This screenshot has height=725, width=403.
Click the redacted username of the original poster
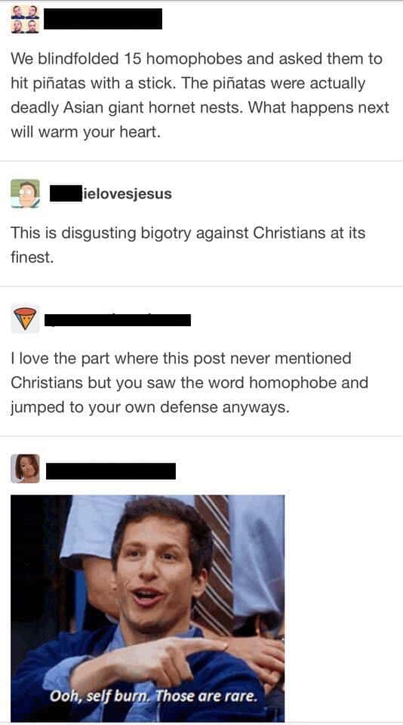103,19
